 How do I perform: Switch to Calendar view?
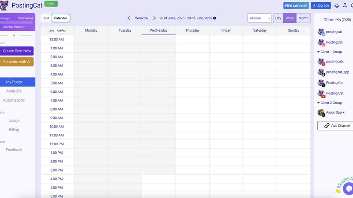coord(60,18)
